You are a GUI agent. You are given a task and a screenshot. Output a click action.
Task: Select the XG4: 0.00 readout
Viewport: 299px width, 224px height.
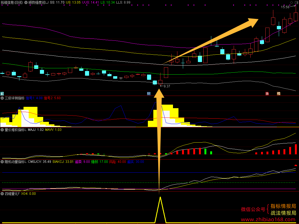click(x=28, y=194)
